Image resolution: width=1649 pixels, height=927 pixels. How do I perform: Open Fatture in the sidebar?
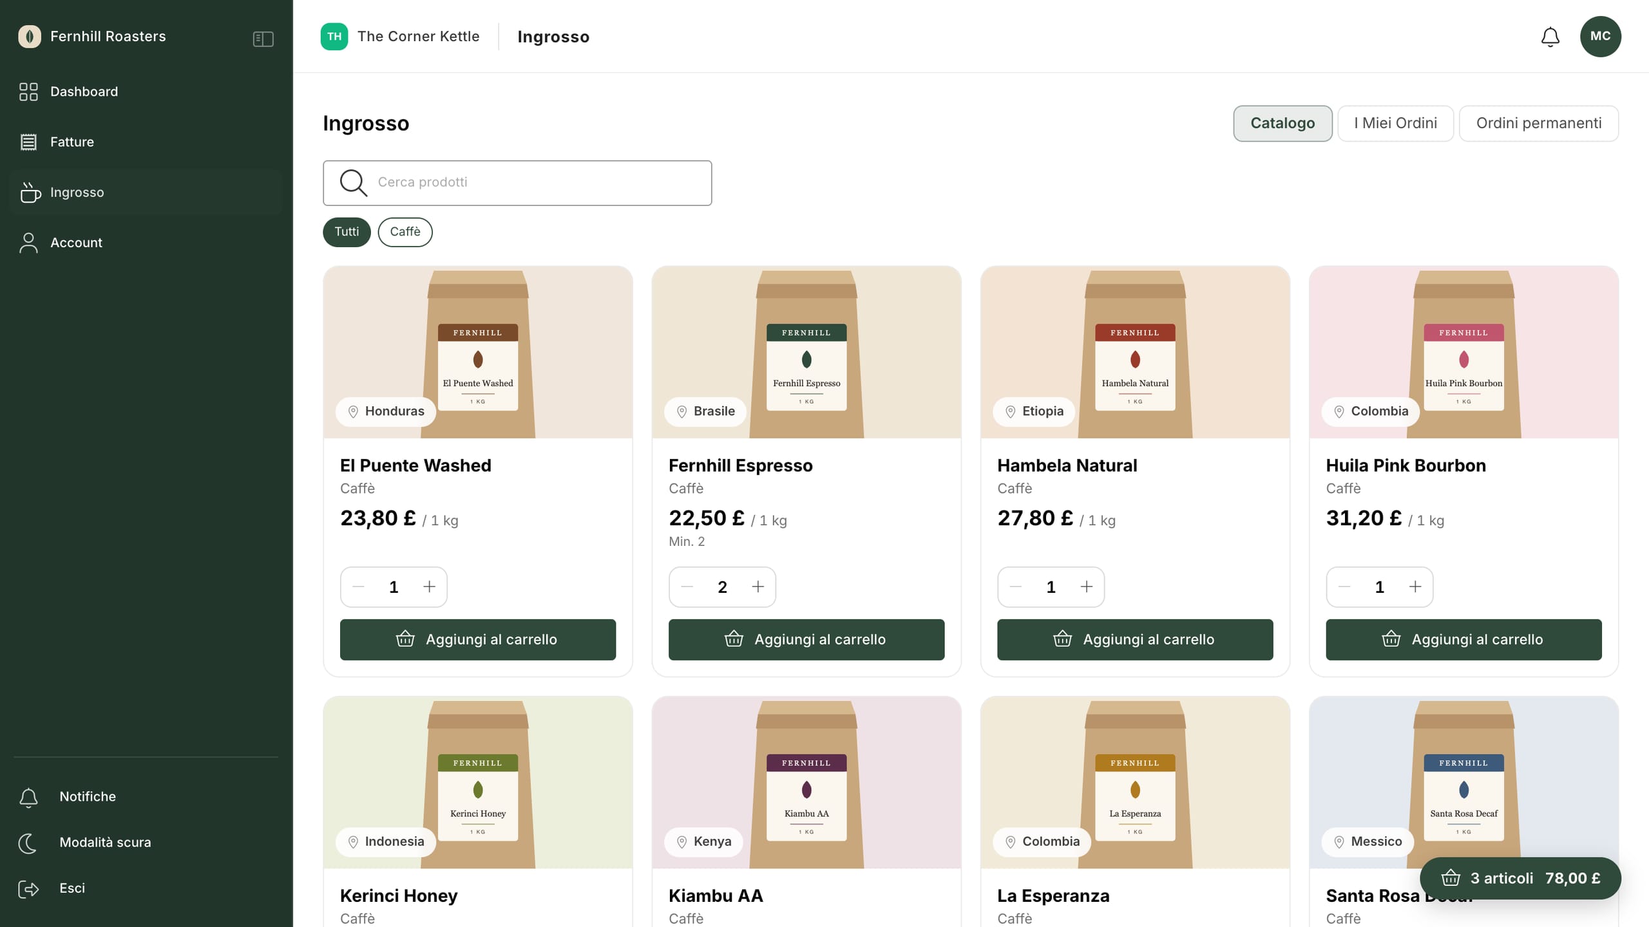(x=146, y=142)
